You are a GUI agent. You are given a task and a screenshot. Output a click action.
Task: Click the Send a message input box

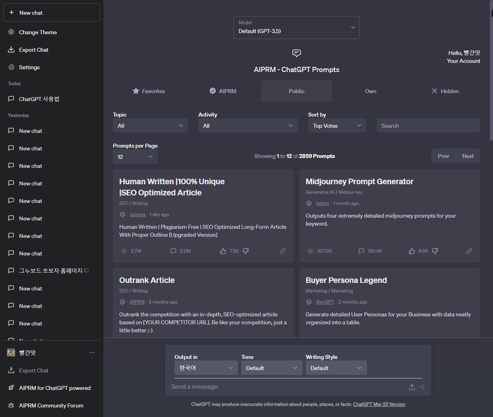pos(286,387)
